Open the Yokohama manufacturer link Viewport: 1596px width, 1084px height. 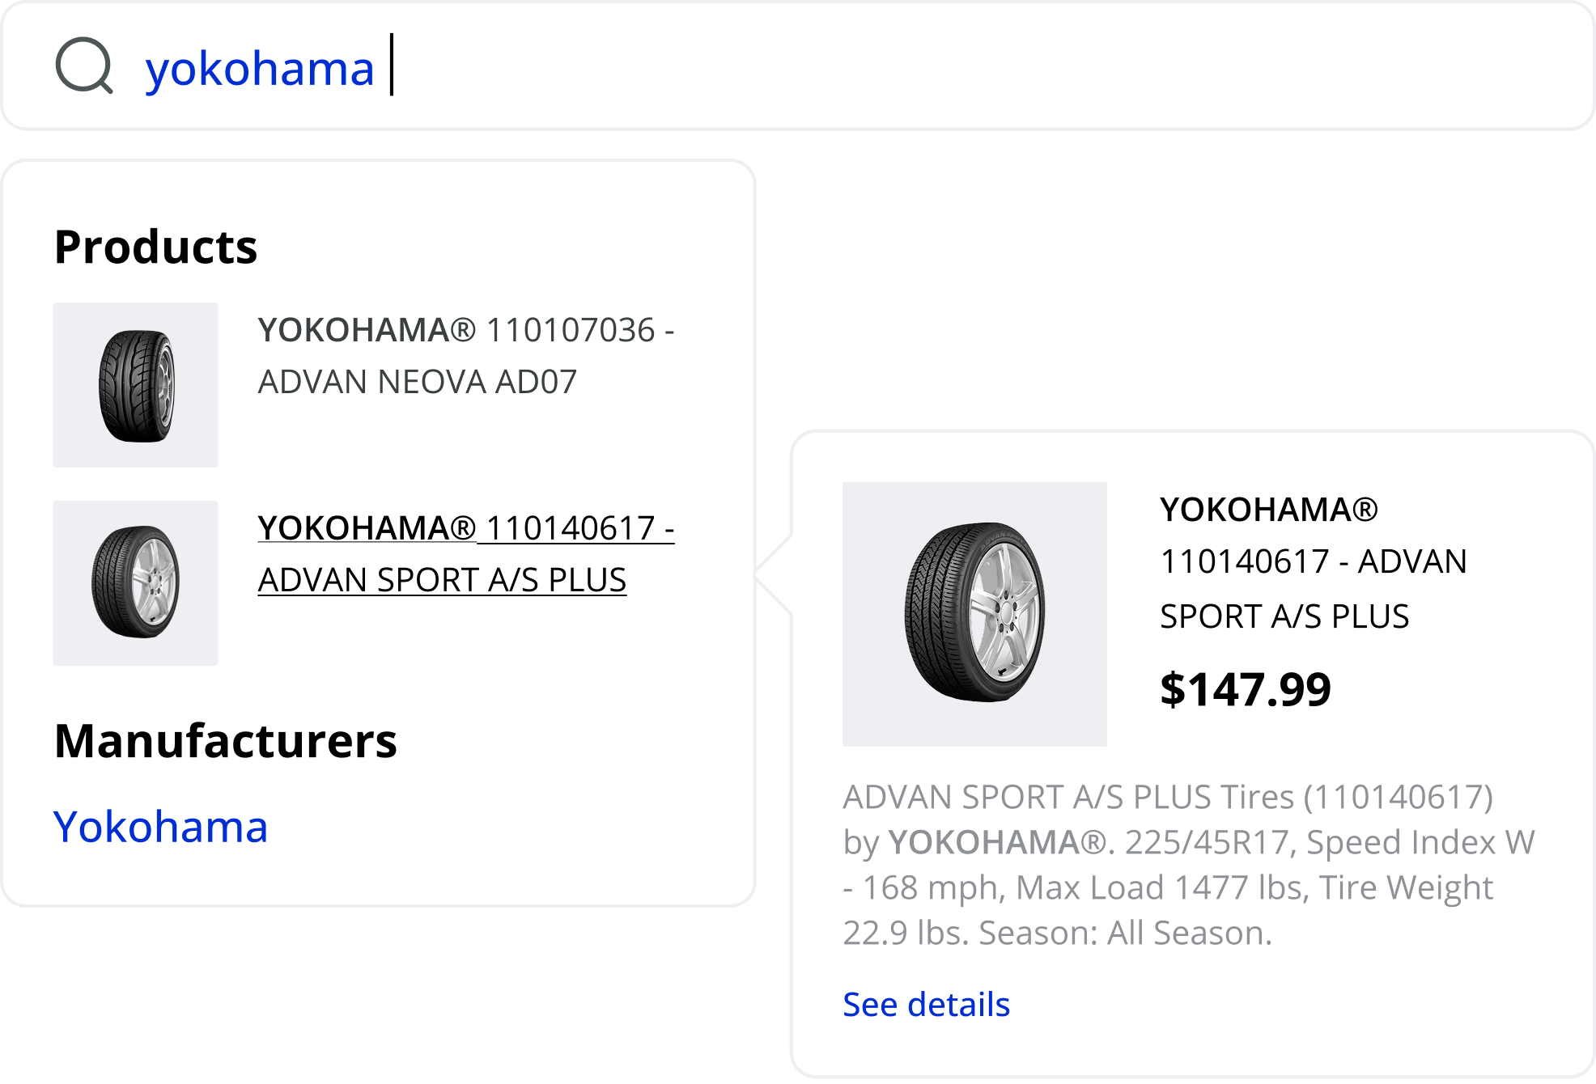[160, 827]
